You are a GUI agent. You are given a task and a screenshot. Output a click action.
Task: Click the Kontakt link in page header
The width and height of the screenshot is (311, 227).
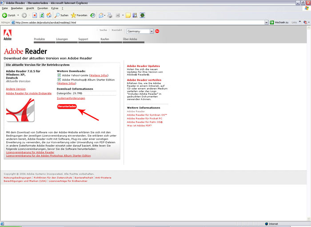[116, 30]
